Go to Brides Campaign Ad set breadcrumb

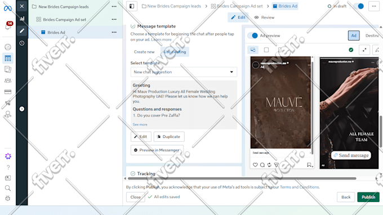click(237, 6)
